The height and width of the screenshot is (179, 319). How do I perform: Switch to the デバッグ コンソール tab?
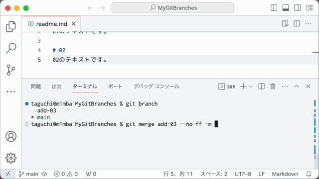pyautogui.click(x=156, y=87)
